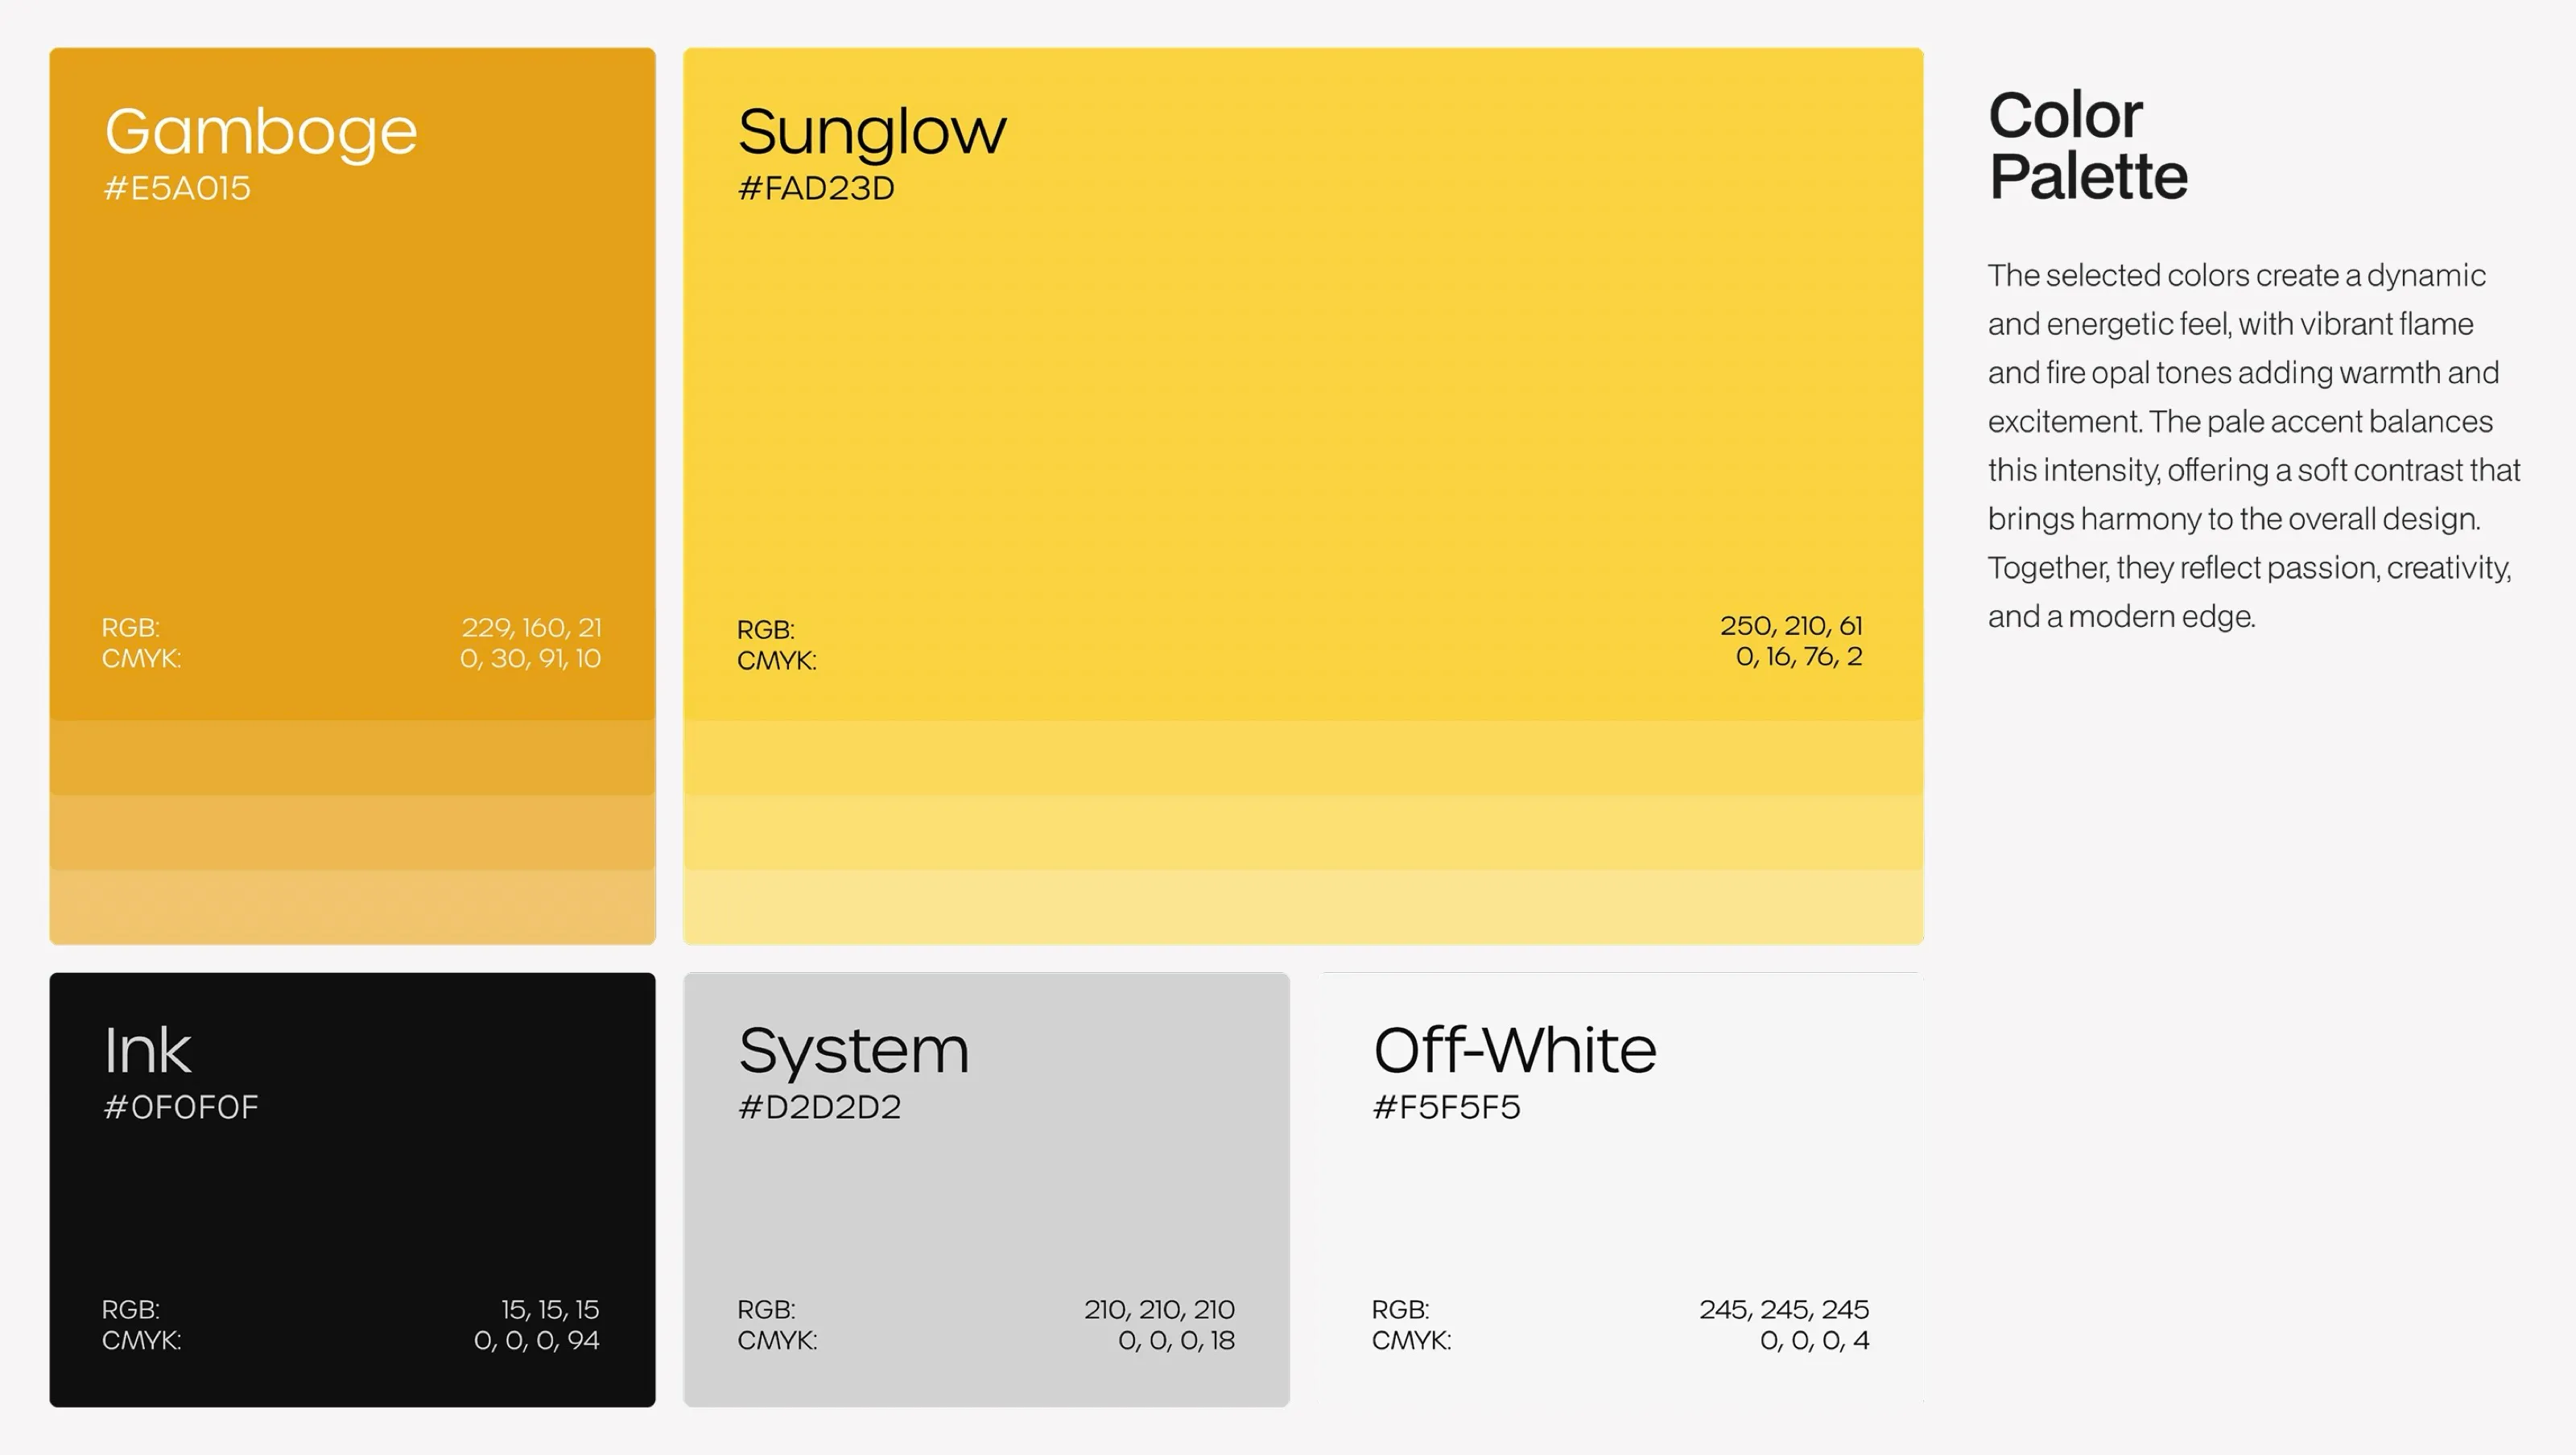Click the 'passion, creativity' description line
The image size is (2576, 1455).
click(2249, 568)
